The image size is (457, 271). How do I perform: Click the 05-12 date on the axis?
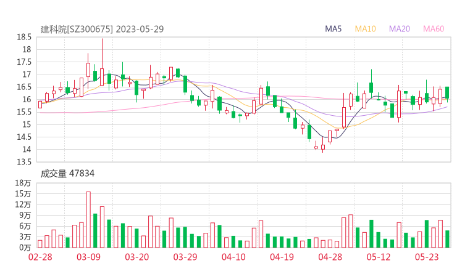pos(379,257)
